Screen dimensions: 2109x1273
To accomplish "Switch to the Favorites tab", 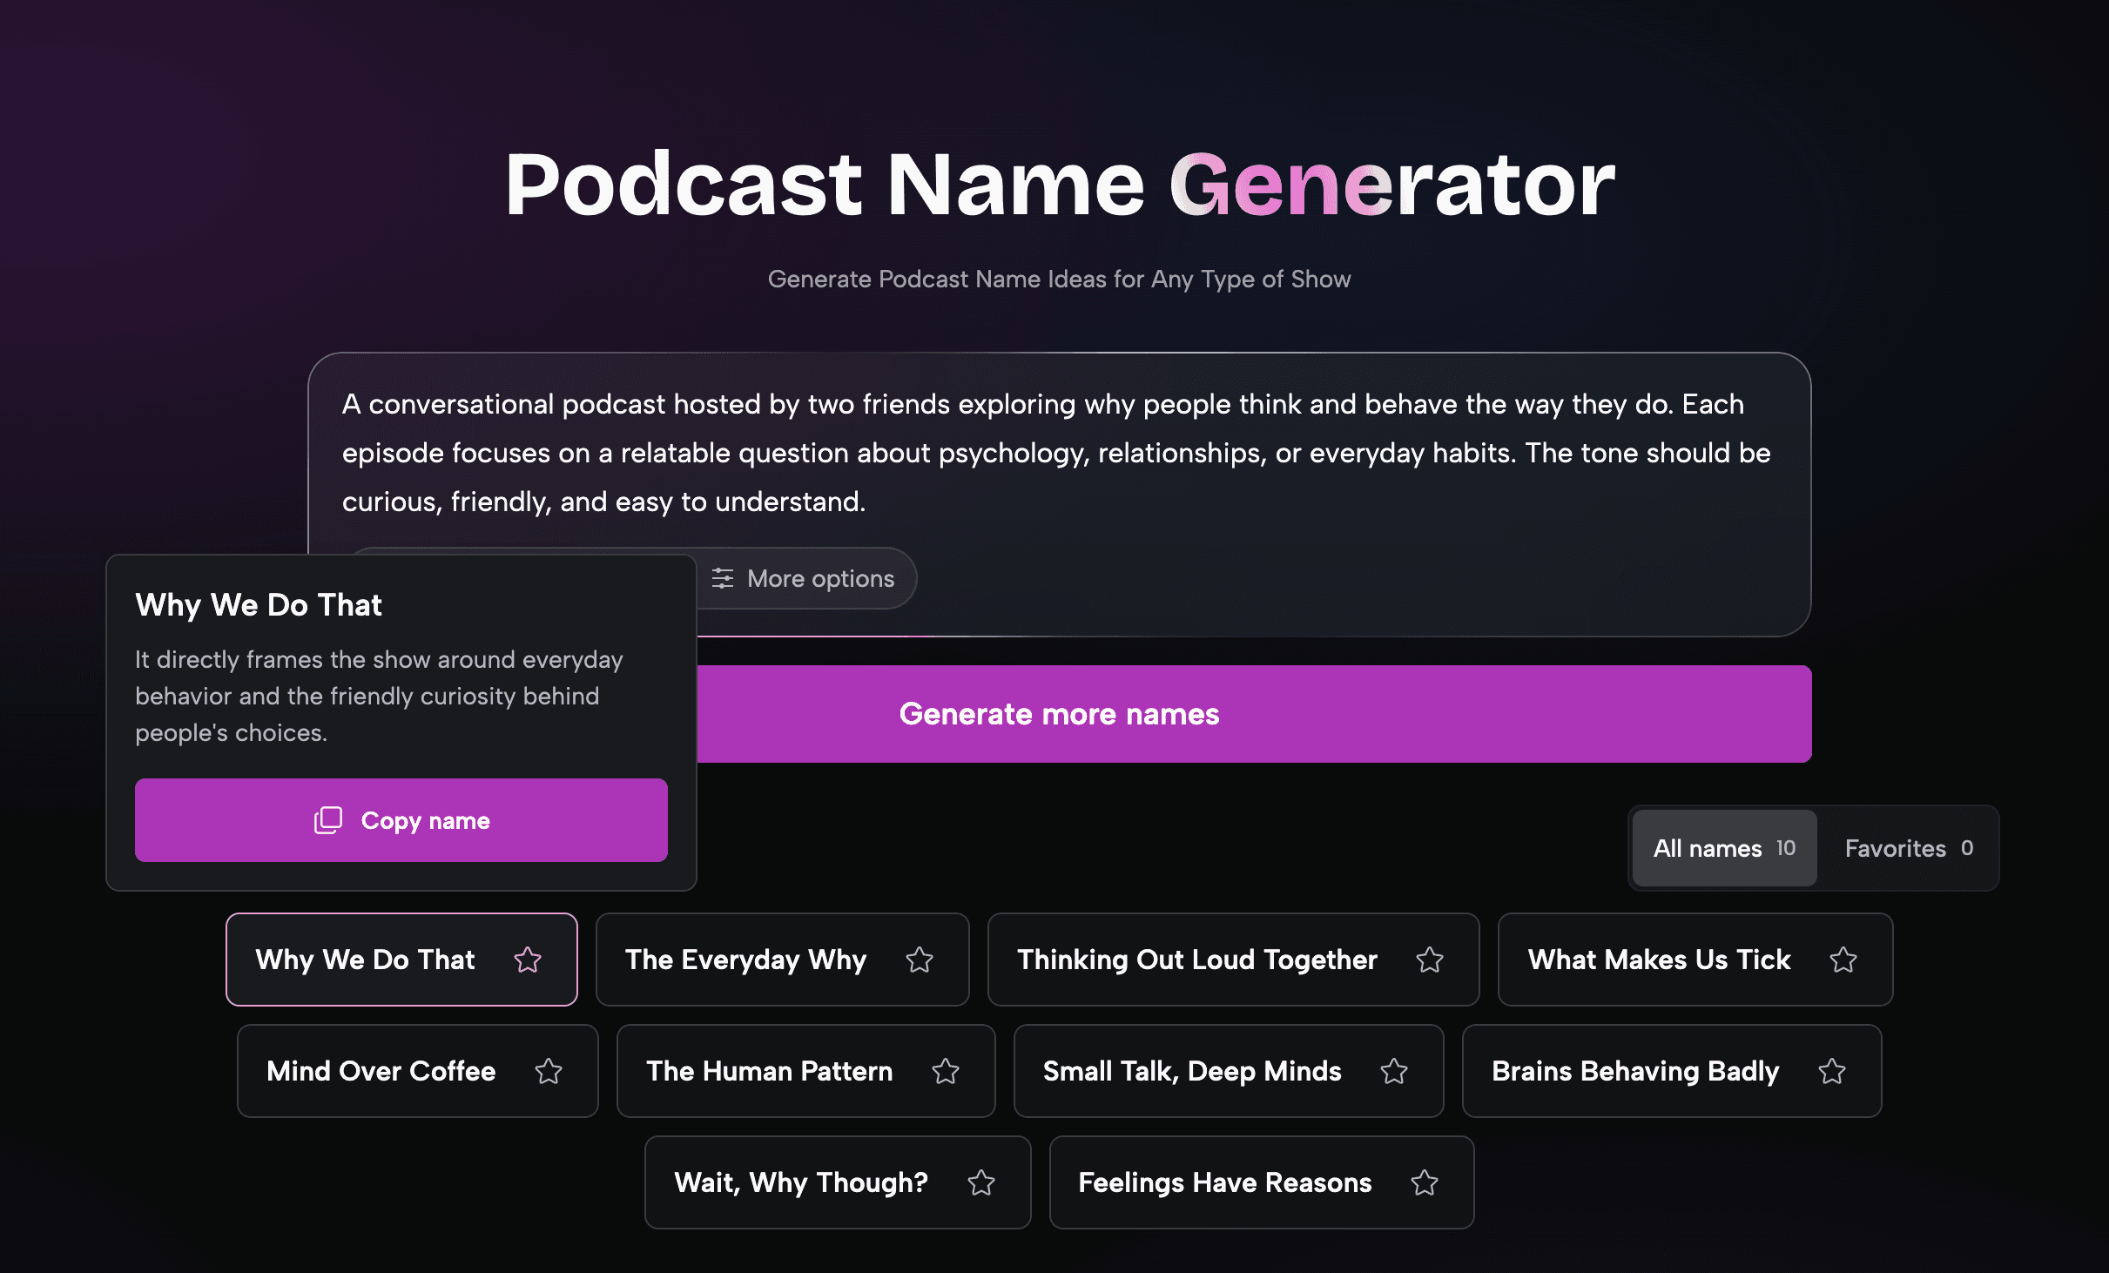I will point(1909,848).
